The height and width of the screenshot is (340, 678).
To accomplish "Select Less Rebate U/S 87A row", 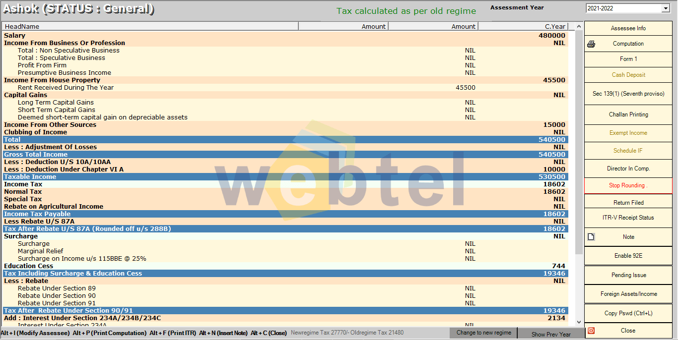I will (285, 222).
